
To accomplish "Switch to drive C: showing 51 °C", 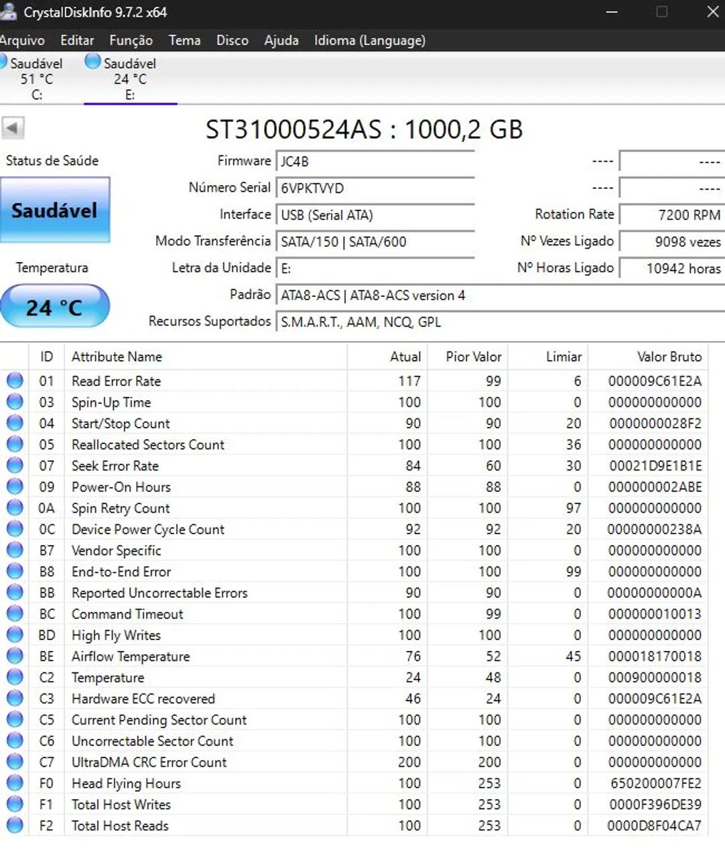I will (35, 77).
